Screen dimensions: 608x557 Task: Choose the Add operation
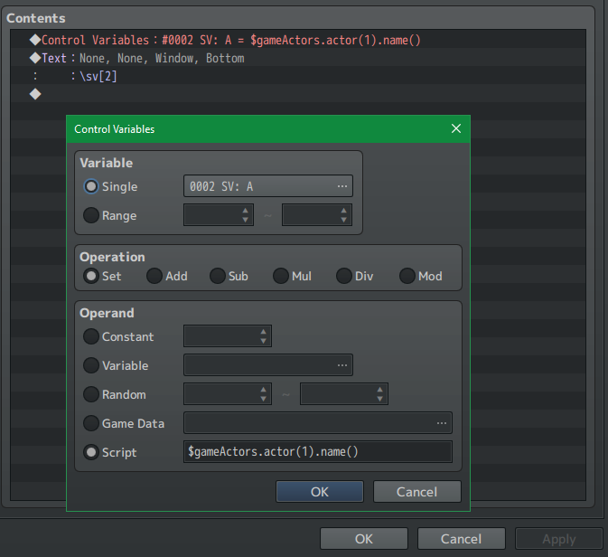pyautogui.click(x=154, y=276)
